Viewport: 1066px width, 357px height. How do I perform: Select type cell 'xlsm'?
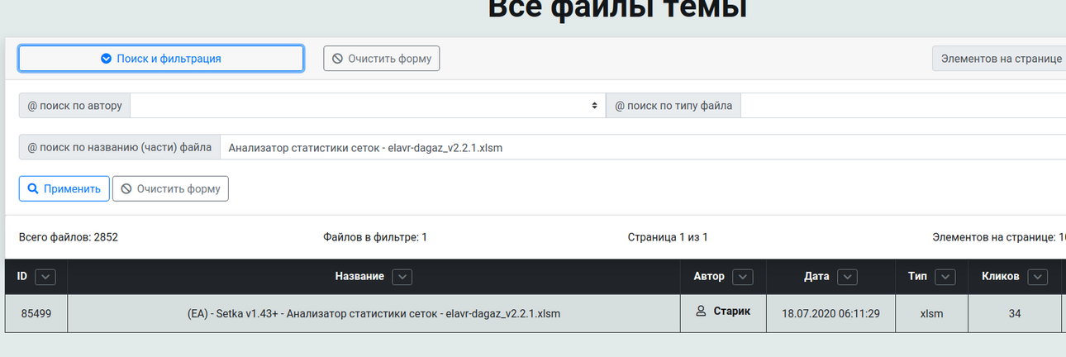(x=931, y=314)
